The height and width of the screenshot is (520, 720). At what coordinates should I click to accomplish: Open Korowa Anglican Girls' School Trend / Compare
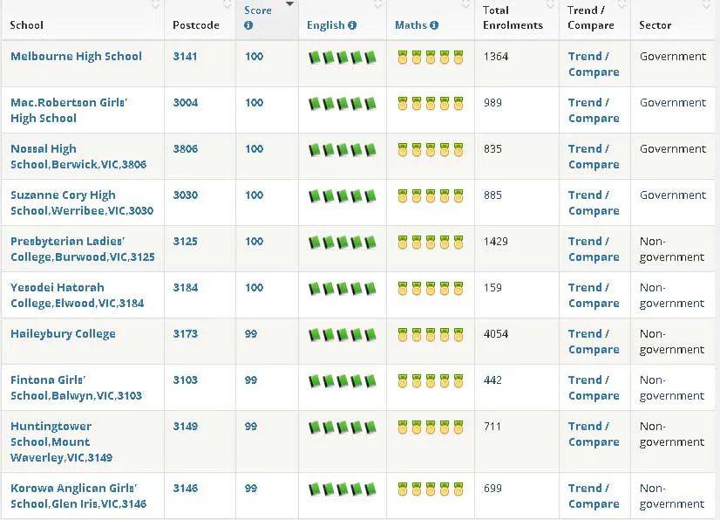click(594, 496)
